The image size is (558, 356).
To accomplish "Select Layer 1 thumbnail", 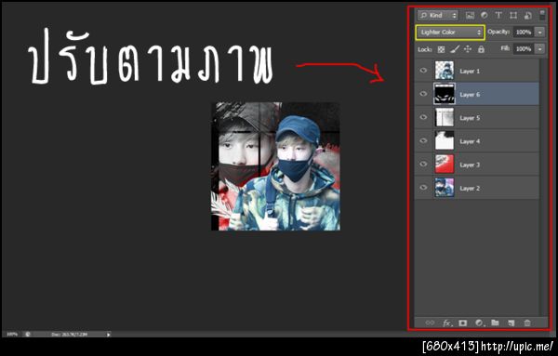I will (445, 71).
